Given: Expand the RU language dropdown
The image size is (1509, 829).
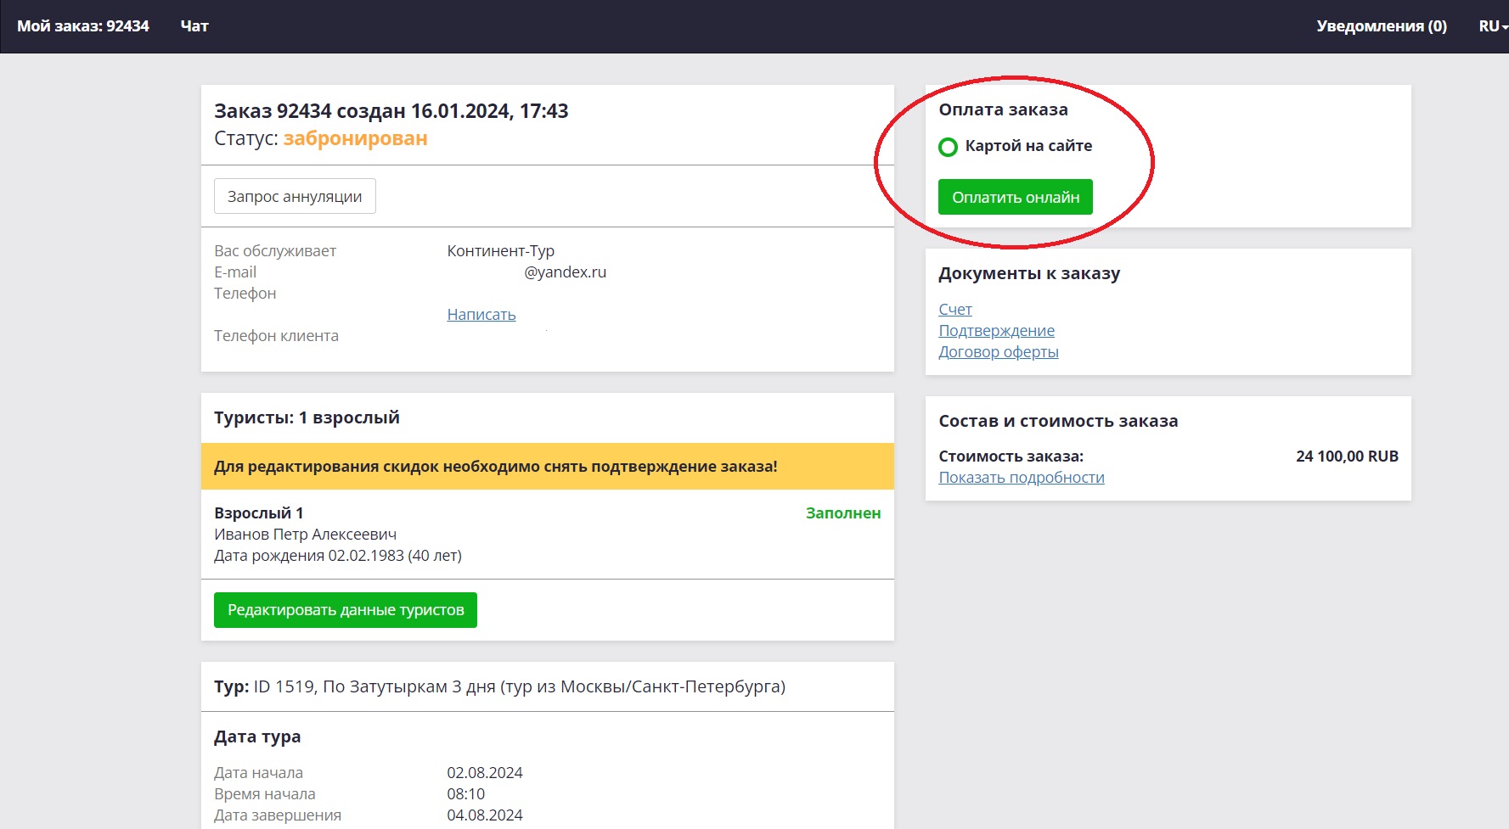Looking at the screenshot, I should [1493, 26].
